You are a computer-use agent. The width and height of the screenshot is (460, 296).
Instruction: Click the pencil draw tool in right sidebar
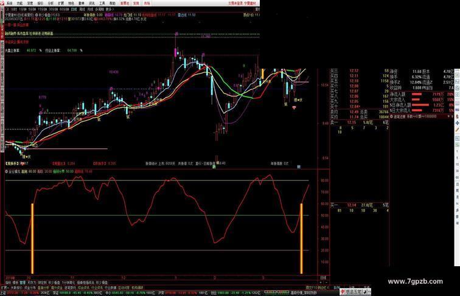pyautogui.click(x=457, y=129)
